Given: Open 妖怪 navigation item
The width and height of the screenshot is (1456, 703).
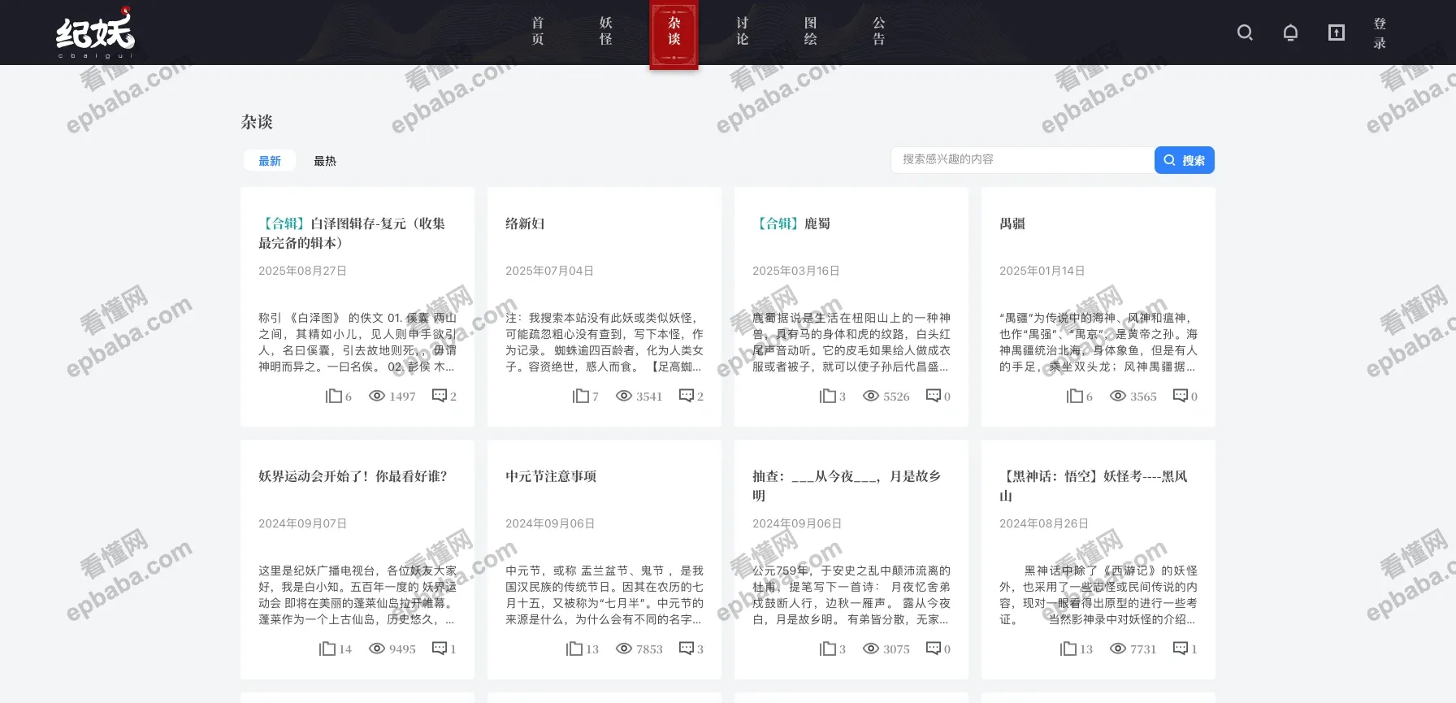Looking at the screenshot, I should coord(606,32).
